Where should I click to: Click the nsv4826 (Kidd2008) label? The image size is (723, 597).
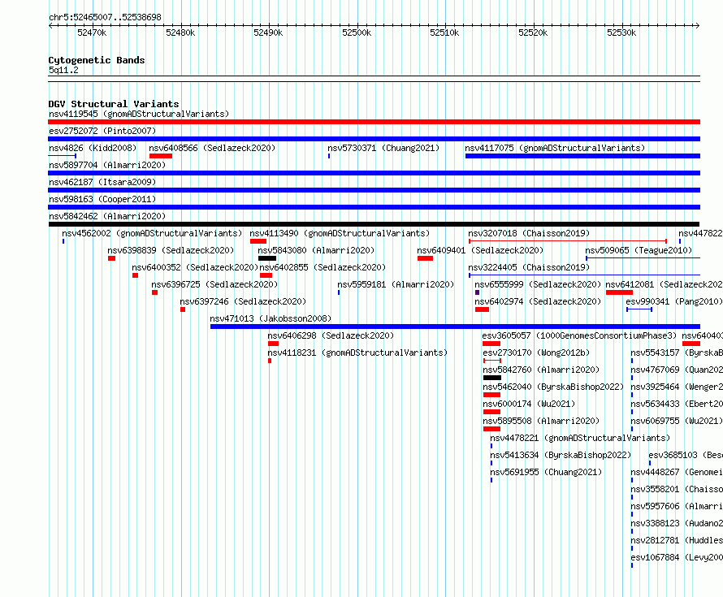pos(93,148)
